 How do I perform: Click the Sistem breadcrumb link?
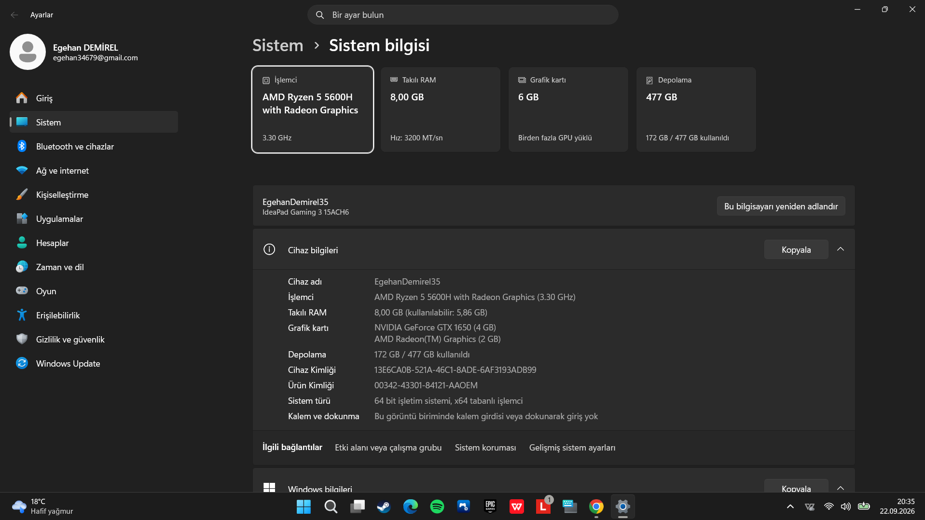pyautogui.click(x=278, y=45)
